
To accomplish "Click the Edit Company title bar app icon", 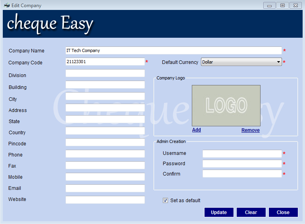I will click(7, 5).
